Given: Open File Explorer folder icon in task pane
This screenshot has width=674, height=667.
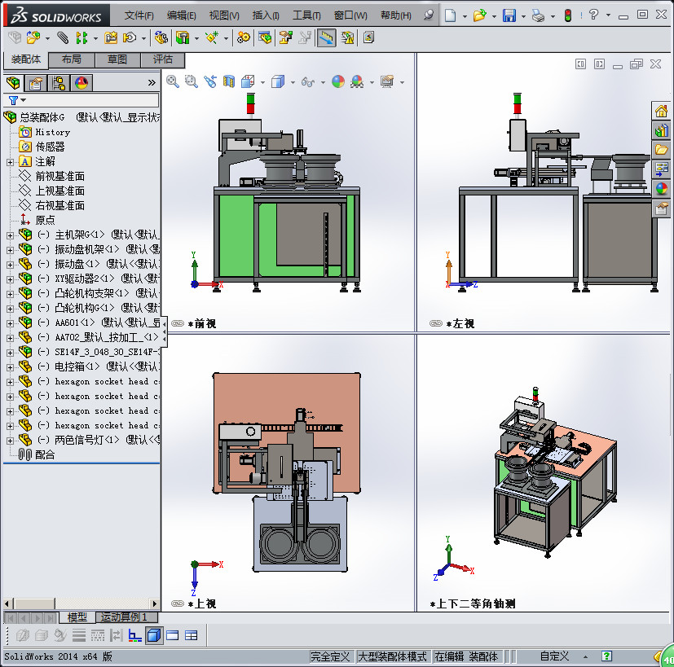Looking at the screenshot, I should tap(661, 150).
